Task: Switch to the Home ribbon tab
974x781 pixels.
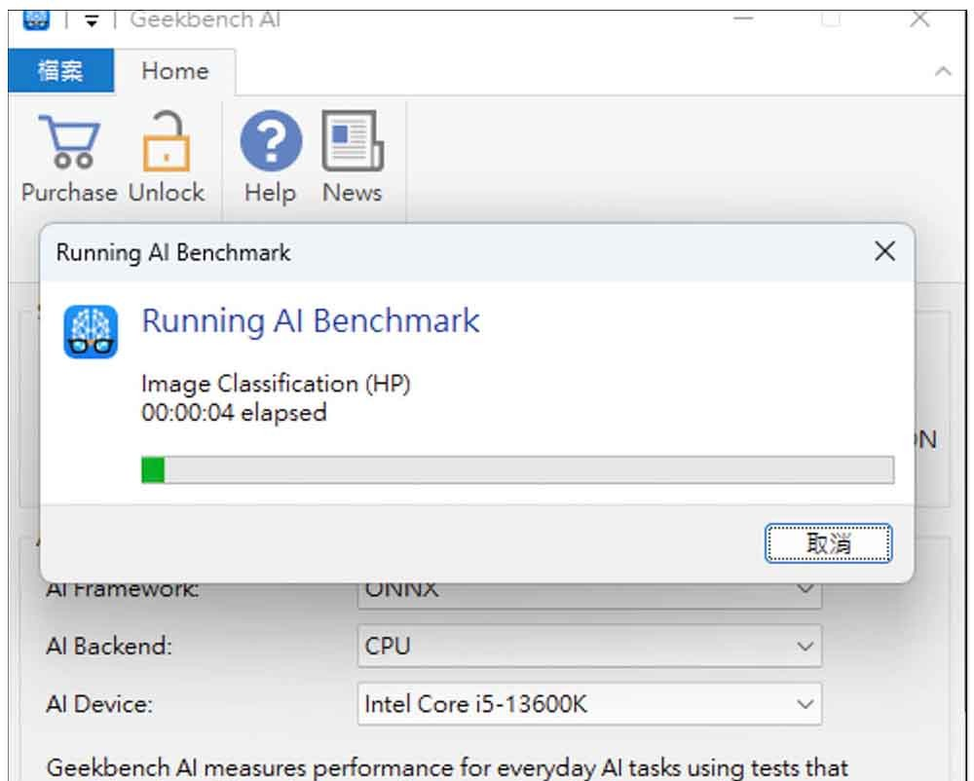Action: 174,71
